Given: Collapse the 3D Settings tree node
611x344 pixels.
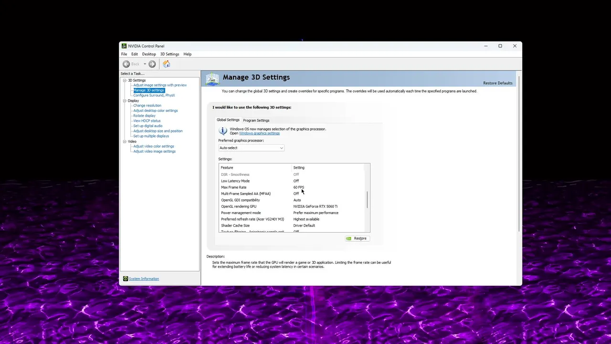Looking at the screenshot, I should [125, 80].
